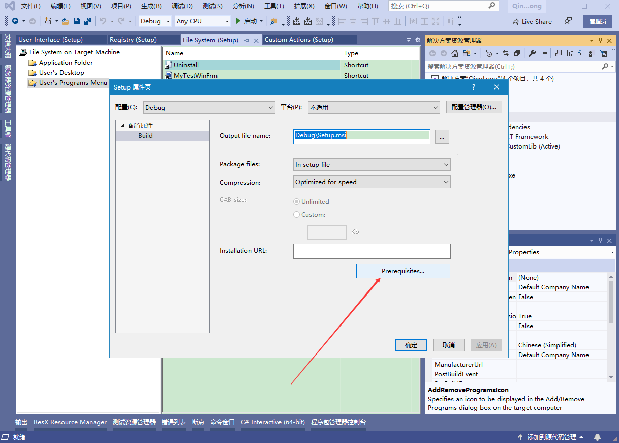Viewport: 619px width, 443px height.
Task: Select User's Desktop in the file system tree
Action: [x=61, y=73]
